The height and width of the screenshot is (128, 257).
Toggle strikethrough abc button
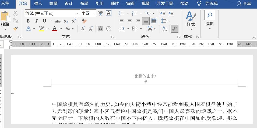(58, 21)
